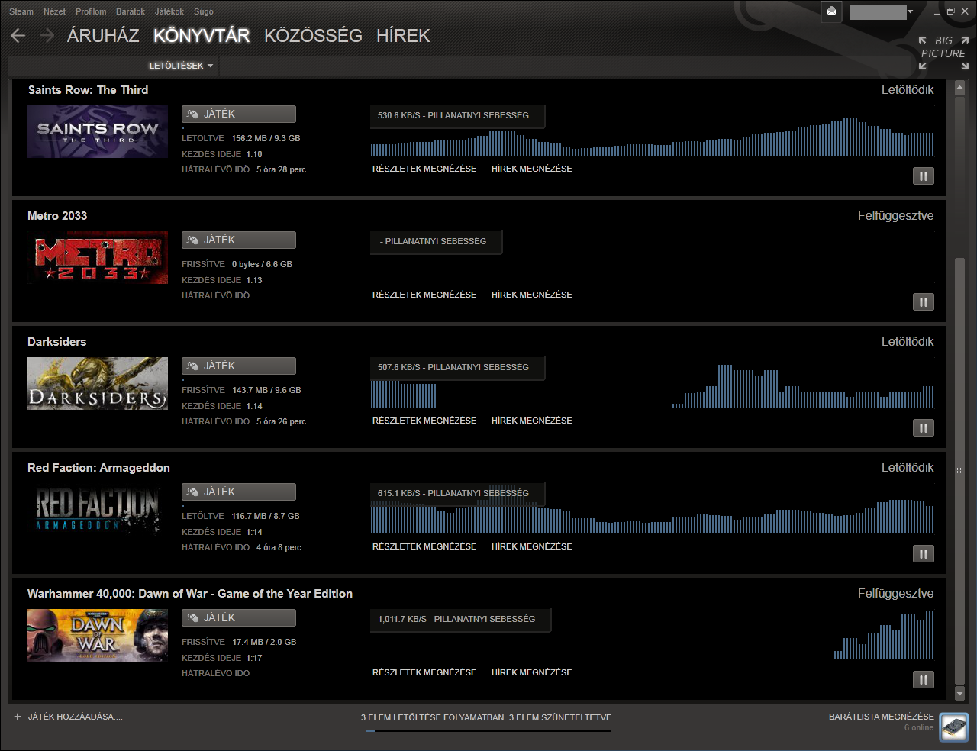977x751 pixels.
Task: Go forward with the right arrow
Action: click(x=47, y=35)
